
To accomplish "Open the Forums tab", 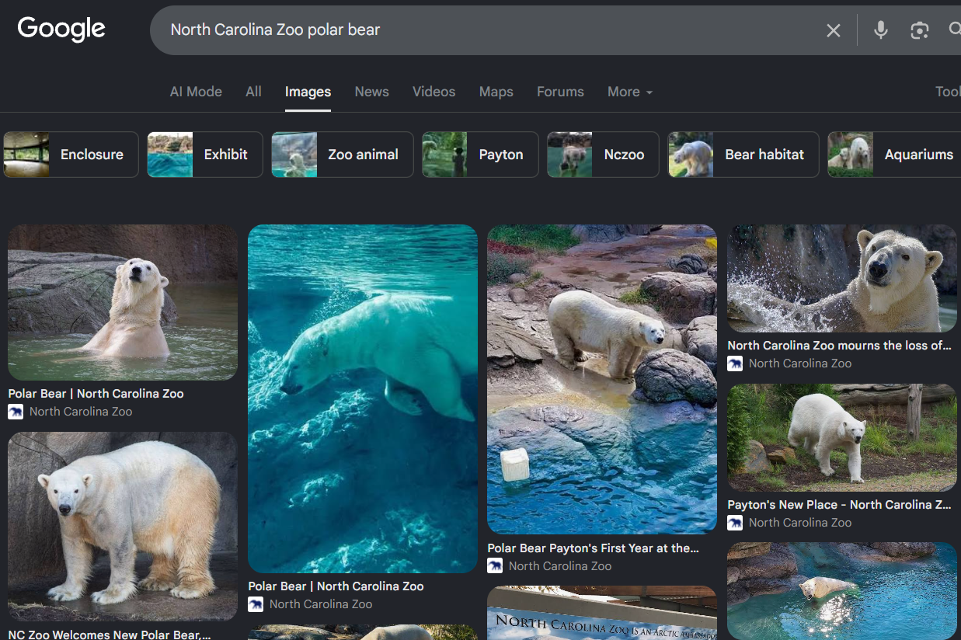I will coord(560,92).
